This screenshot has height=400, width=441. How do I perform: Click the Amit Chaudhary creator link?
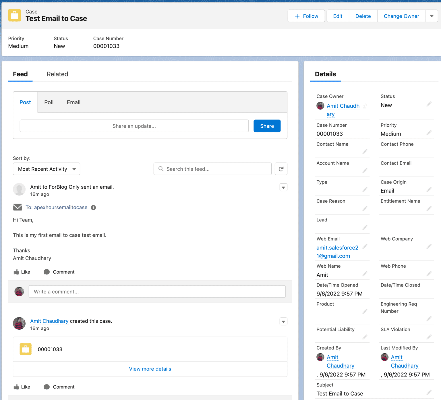tap(49, 321)
